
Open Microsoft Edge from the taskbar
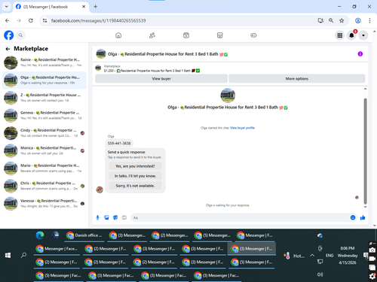click(40, 235)
